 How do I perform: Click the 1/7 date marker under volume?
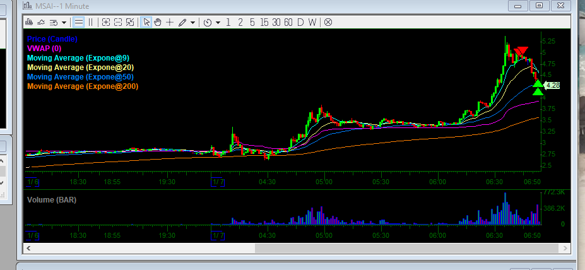218,236
